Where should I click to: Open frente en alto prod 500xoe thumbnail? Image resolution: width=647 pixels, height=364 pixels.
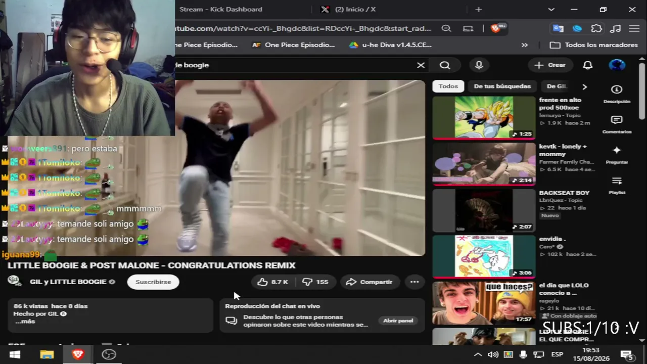pos(484,117)
